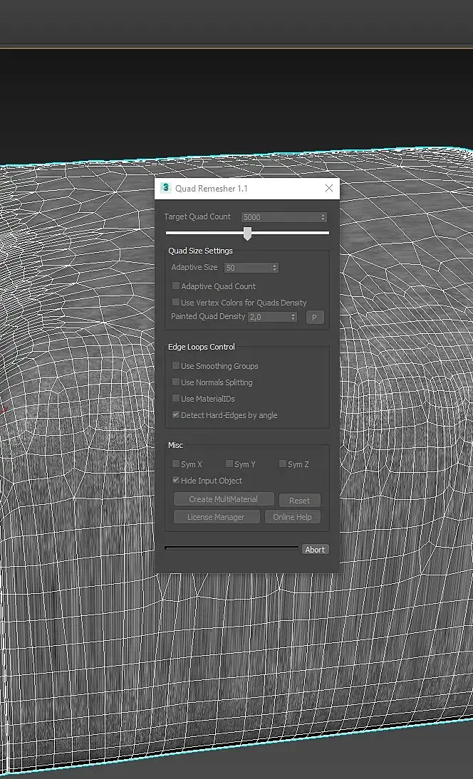This screenshot has height=779, width=473.
Task: Click the Abort button
Action: pos(315,550)
